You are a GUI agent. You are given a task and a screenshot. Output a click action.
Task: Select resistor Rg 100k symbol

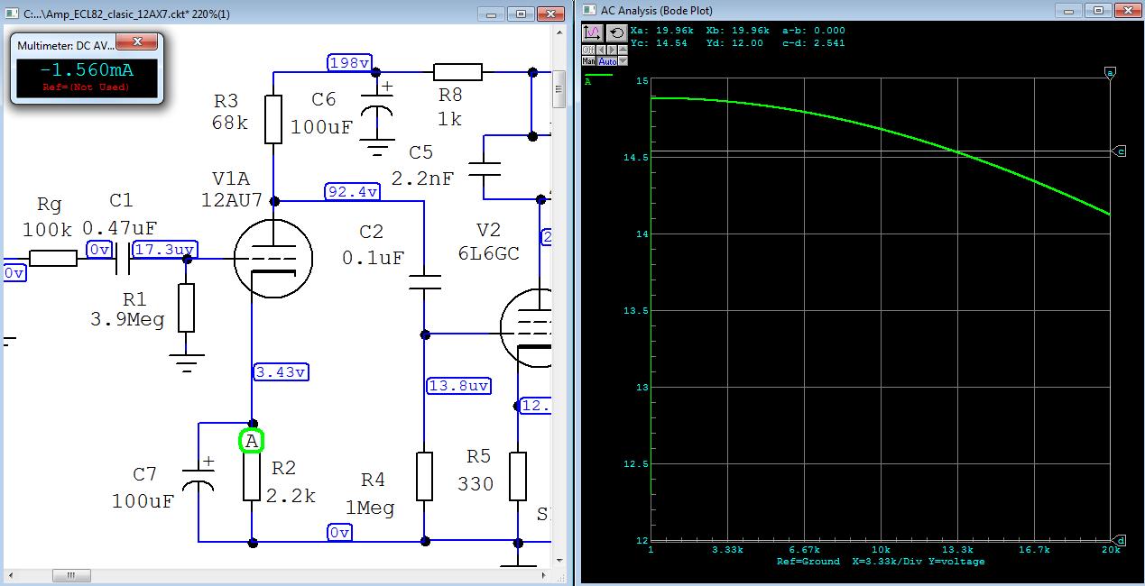53,259
